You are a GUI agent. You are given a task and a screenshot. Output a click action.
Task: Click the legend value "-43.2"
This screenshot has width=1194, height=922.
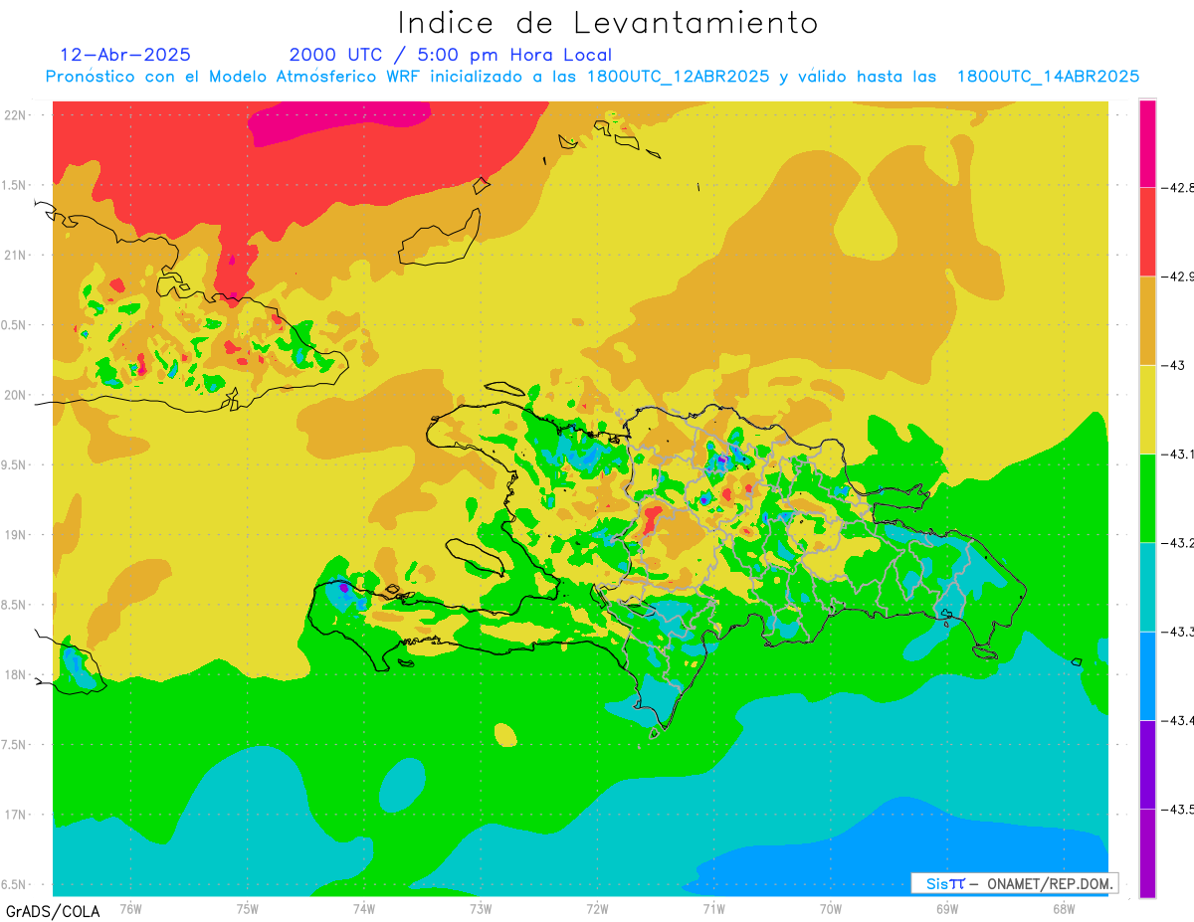(x=1177, y=542)
